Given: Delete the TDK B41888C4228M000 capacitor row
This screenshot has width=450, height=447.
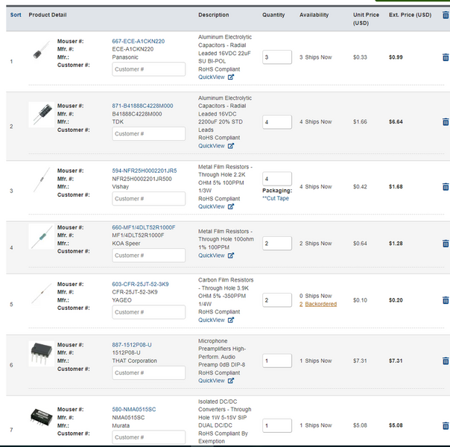Looking at the screenshot, I should click(445, 121).
